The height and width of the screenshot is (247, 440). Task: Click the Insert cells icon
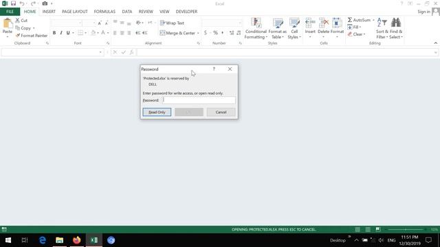click(310, 23)
